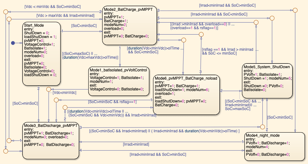This screenshot has height=164, width=308.
Task: Click the junction above Mode5 on the overload==0 transition
Action: [x=256, y=22]
